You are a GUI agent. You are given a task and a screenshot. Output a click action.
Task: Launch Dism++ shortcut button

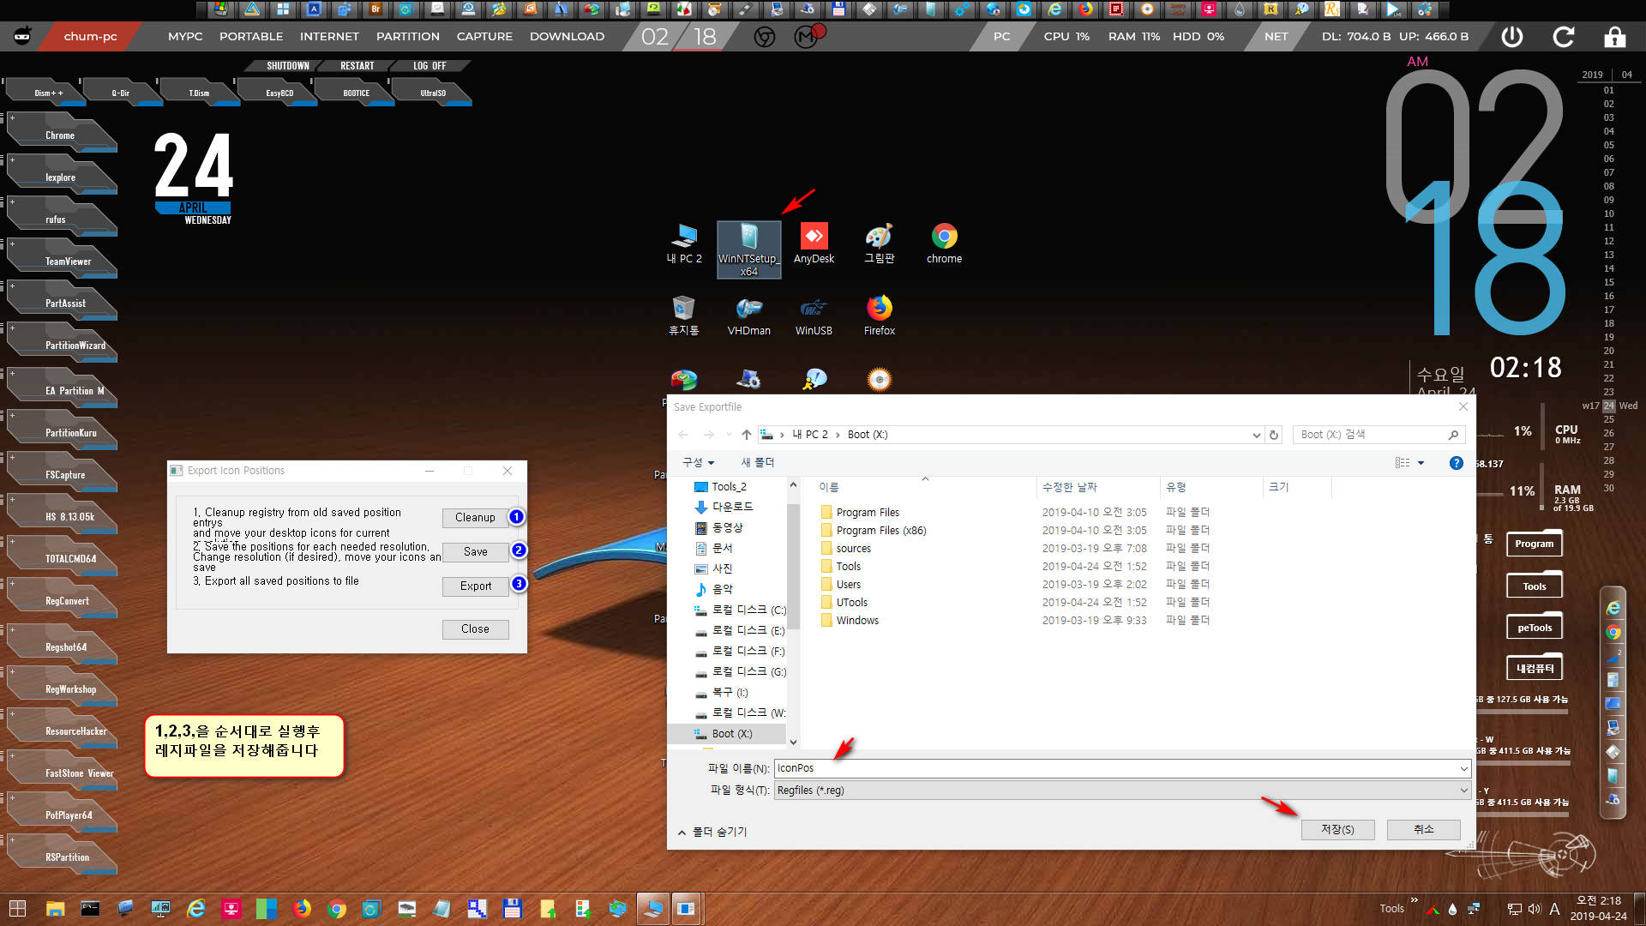coord(48,93)
